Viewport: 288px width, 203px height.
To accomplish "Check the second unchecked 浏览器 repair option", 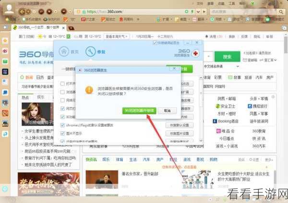I will click(x=62, y=92).
